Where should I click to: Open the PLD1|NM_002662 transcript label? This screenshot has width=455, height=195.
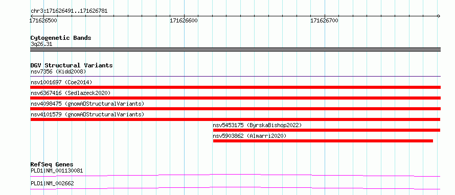tap(52, 183)
